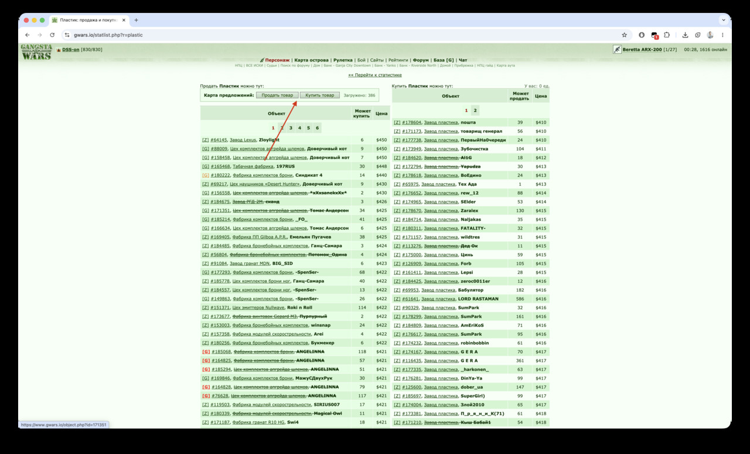Open Chrome three-dot menu

pyautogui.click(x=722, y=35)
